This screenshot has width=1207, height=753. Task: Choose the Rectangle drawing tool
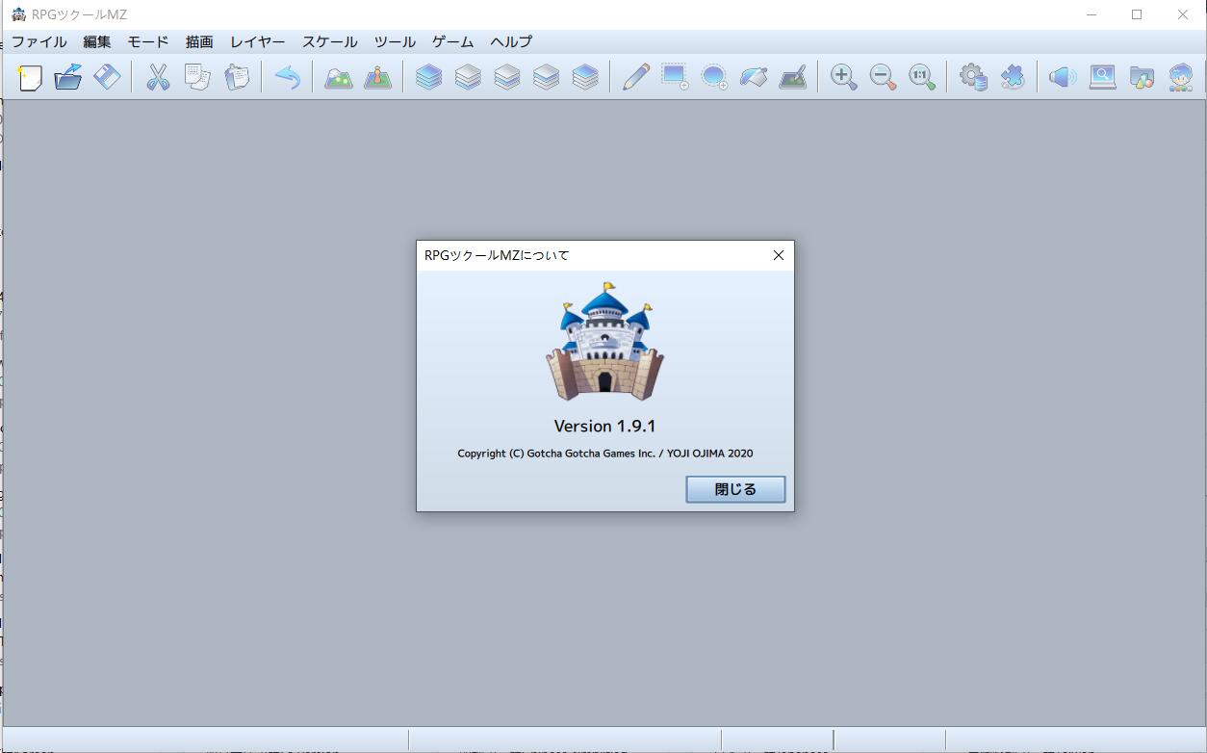[675, 77]
